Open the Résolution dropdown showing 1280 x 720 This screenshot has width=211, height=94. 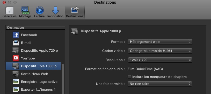[x=160, y=60]
